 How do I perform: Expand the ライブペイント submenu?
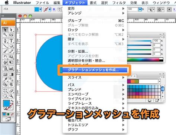[95, 99]
